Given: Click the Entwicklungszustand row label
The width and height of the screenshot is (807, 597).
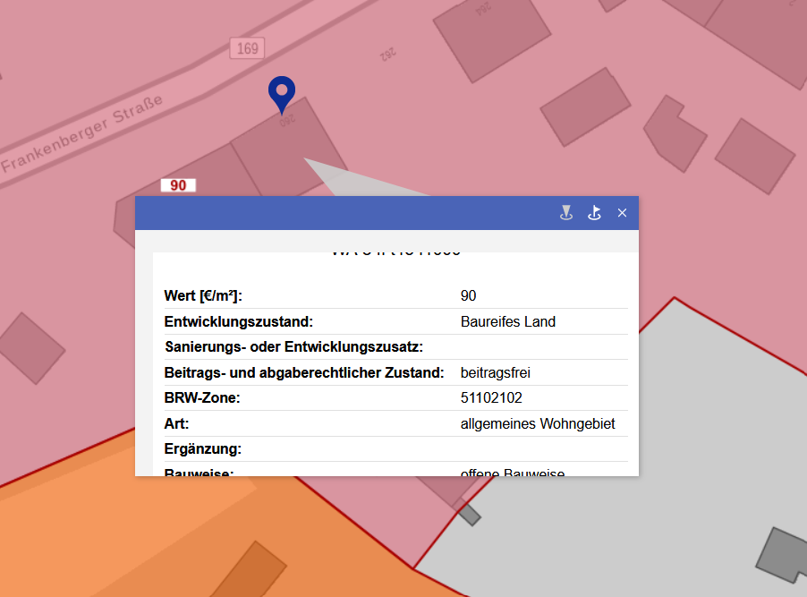Looking at the screenshot, I should point(238,322).
